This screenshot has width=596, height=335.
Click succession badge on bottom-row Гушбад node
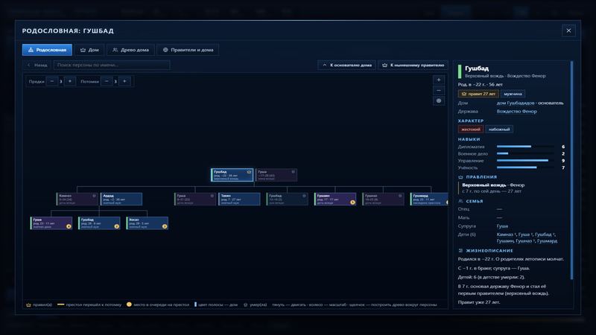tap(117, 226)
